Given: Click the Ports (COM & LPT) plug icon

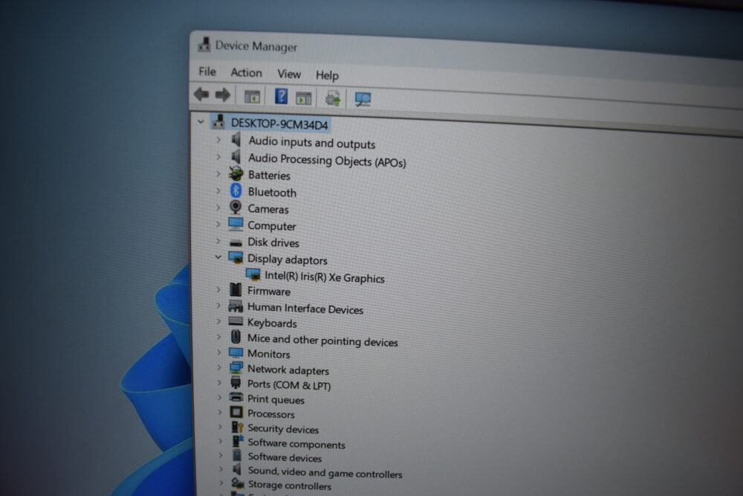Looking at the screenshot, I should (x=236, y=382).
